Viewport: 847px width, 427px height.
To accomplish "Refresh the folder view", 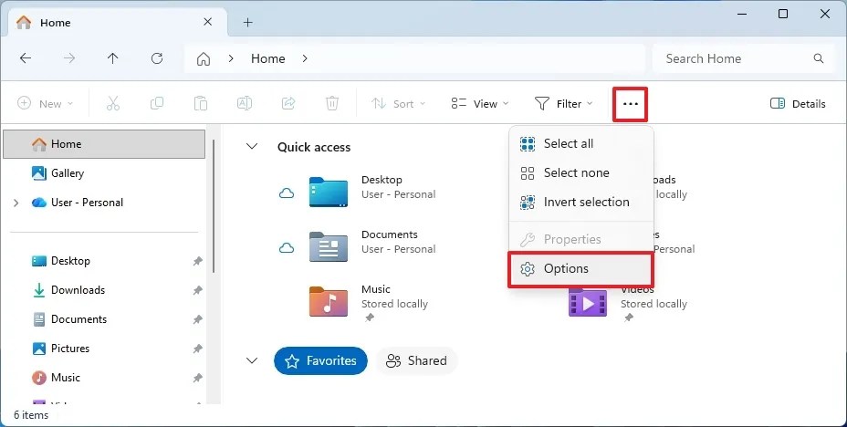I will click(157, 58).
